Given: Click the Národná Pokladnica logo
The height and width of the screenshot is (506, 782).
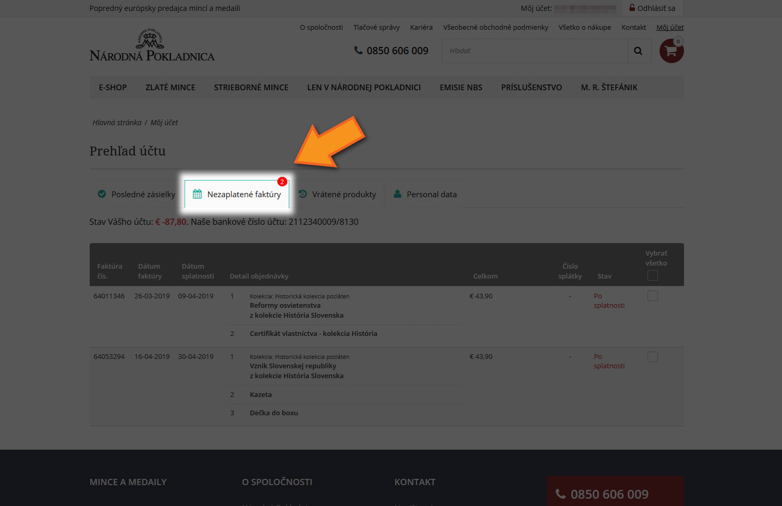Looking at the screenshot, I should tap(152, 45).
